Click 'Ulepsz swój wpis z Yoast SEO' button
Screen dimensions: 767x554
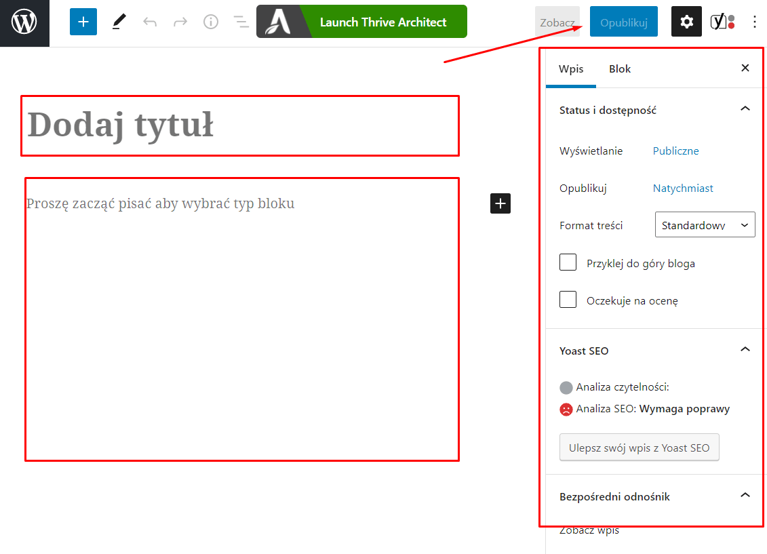[639, 448]
